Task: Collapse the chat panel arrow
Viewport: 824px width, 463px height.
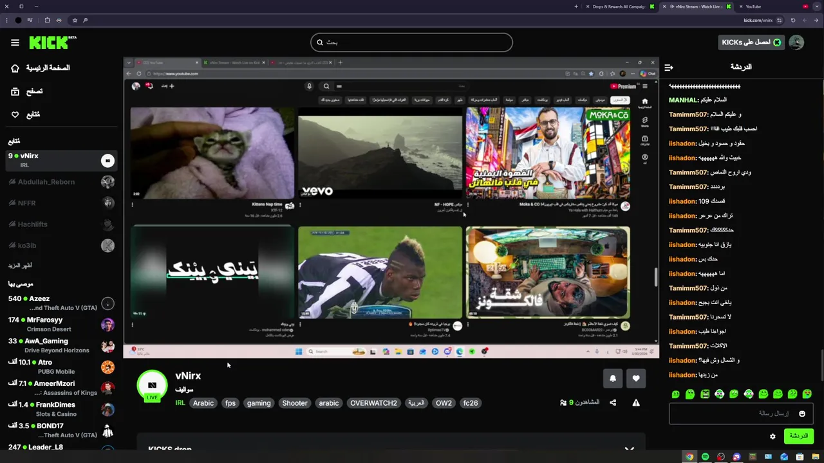Action: click(x=669, y=67)
